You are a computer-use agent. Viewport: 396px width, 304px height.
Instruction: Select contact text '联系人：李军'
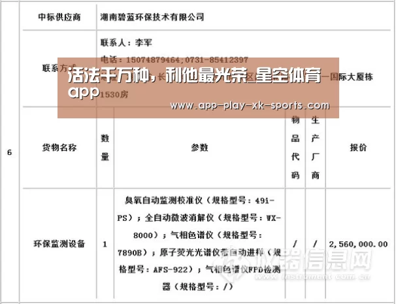(126, 42)
